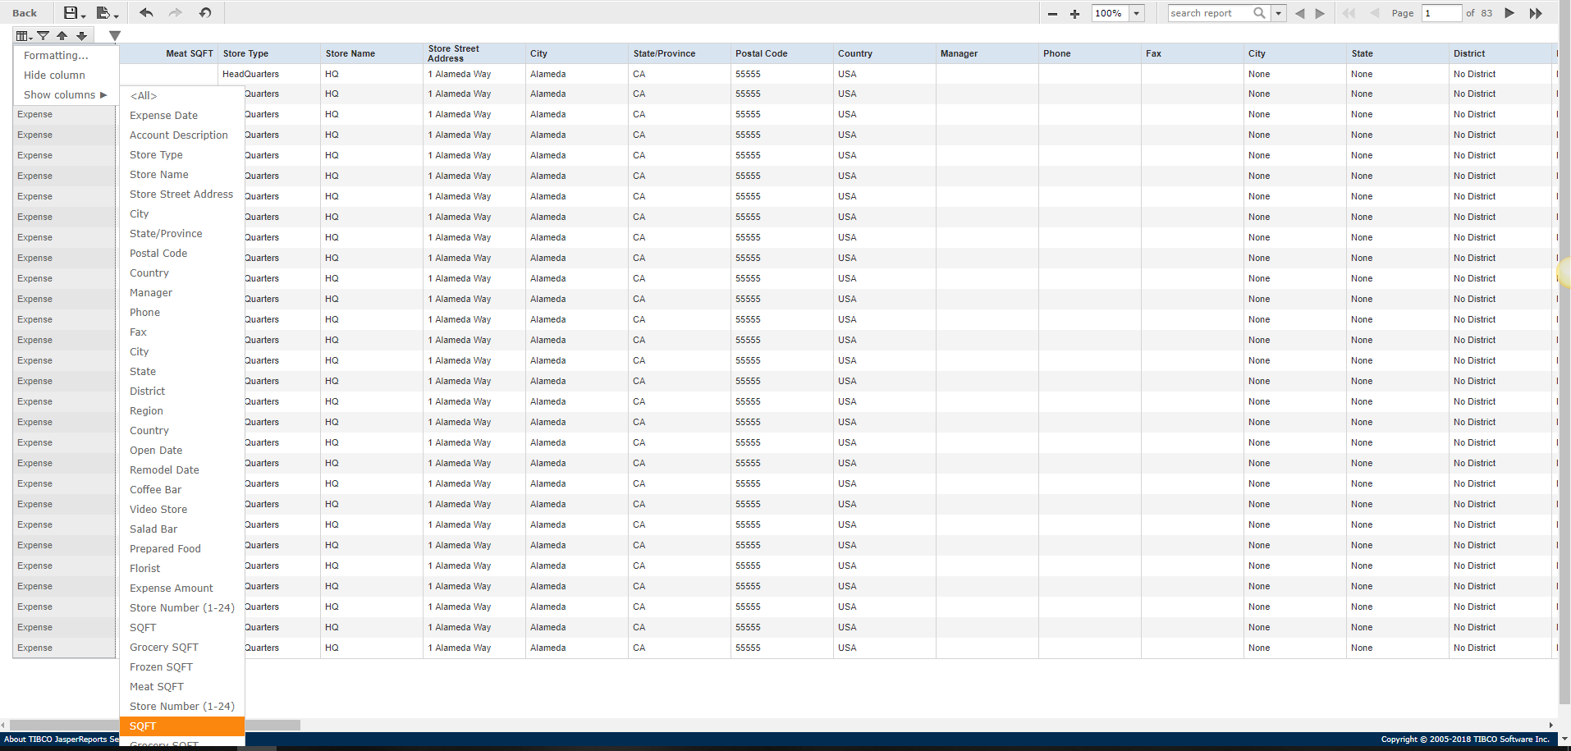1571x751 pixels.
Task: Choose Fax in the Show columns list
Action: pyautogui.click(x=182, y=332)
